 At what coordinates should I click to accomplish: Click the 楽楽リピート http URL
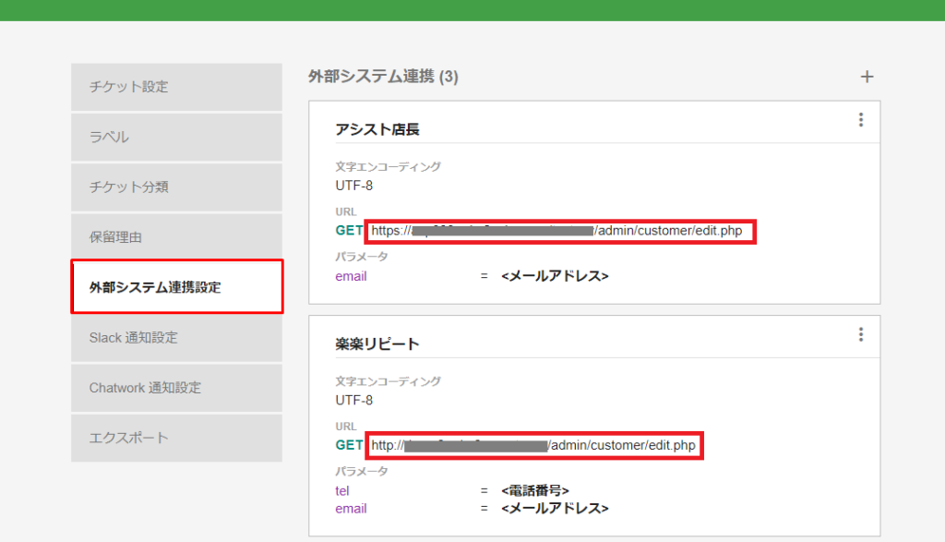tap(533, 445)
